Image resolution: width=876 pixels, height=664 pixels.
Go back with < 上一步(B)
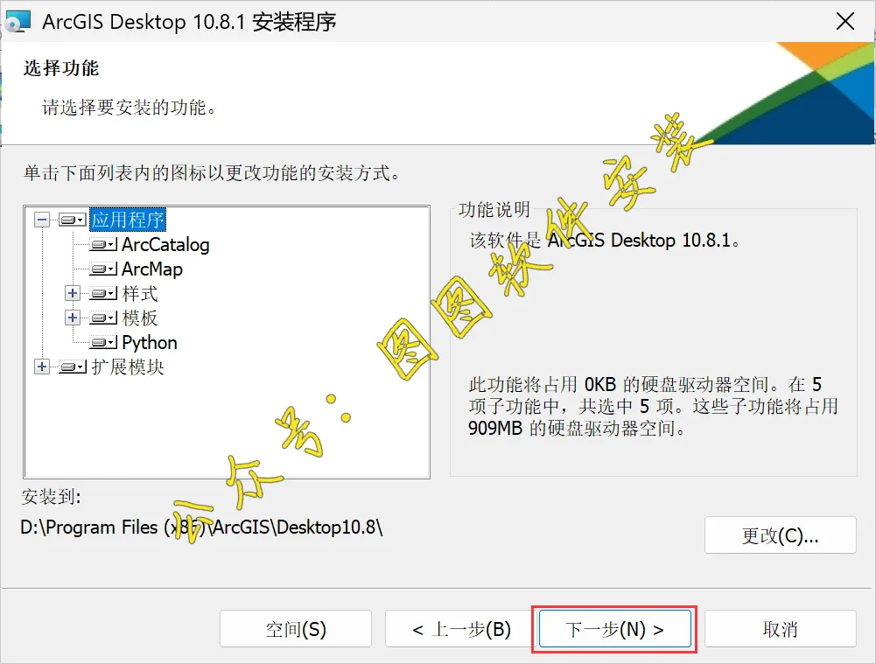pos(461,629)
